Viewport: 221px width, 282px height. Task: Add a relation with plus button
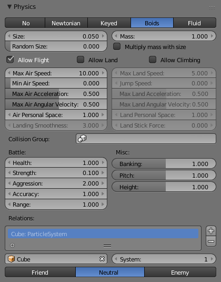click(x=211, y=231)
